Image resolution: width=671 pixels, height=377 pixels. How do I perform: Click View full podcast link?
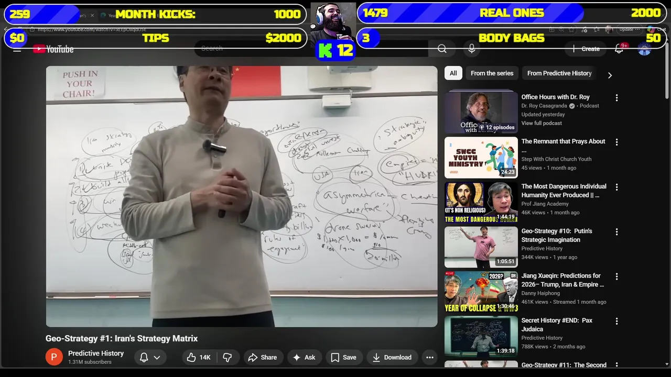coord(542,123)
